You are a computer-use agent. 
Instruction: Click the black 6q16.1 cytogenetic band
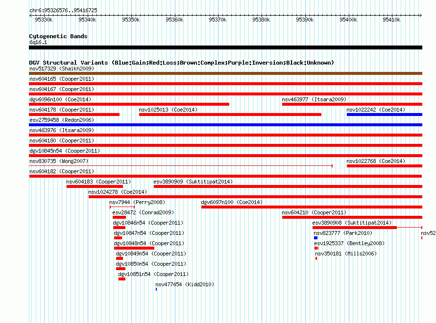click(x=225, y=47)
